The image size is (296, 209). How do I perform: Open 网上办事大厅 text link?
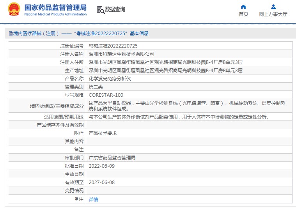pos(273,14)
